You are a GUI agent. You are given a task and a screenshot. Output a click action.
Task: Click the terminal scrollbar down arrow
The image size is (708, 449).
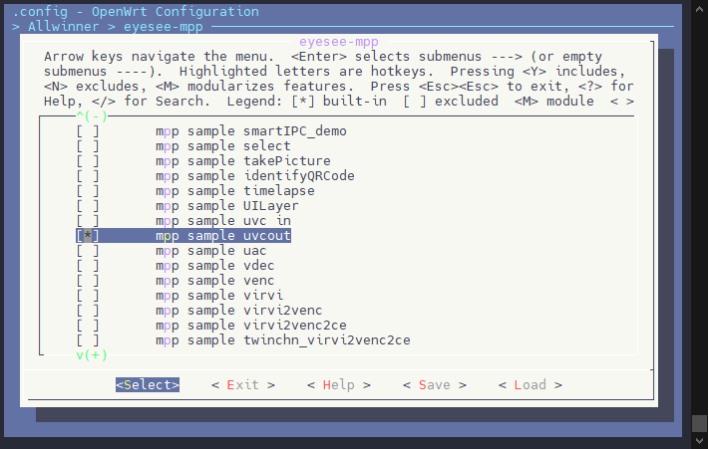[699, 440]
